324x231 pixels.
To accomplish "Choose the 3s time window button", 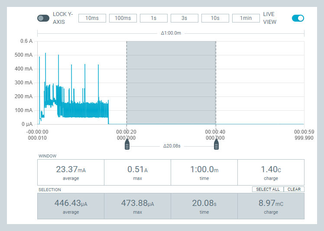I will pos(185,18).
